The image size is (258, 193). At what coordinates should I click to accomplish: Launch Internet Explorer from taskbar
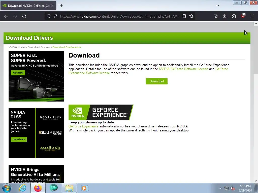click(x=22, y=188)
